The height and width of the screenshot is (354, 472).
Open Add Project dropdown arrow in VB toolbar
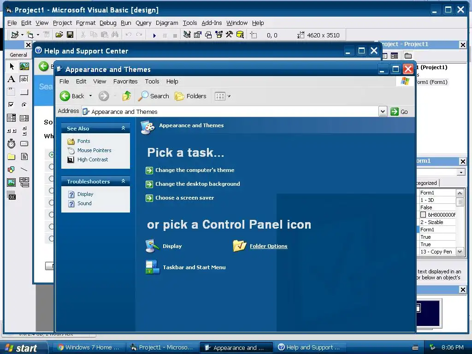coord(22,35)
